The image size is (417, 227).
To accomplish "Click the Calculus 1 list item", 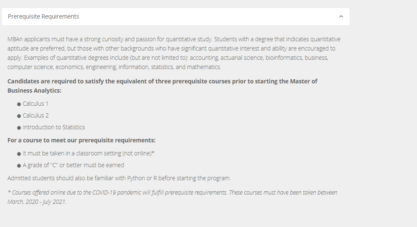I will (35, 104).
